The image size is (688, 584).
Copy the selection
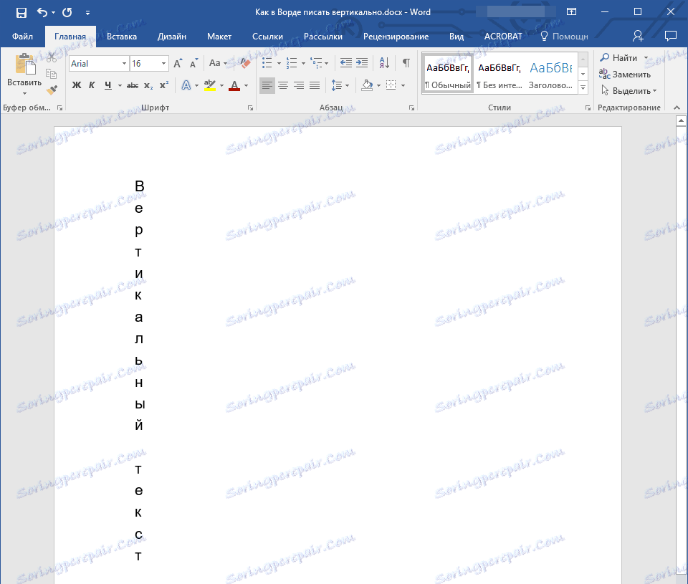coord(52,74)
